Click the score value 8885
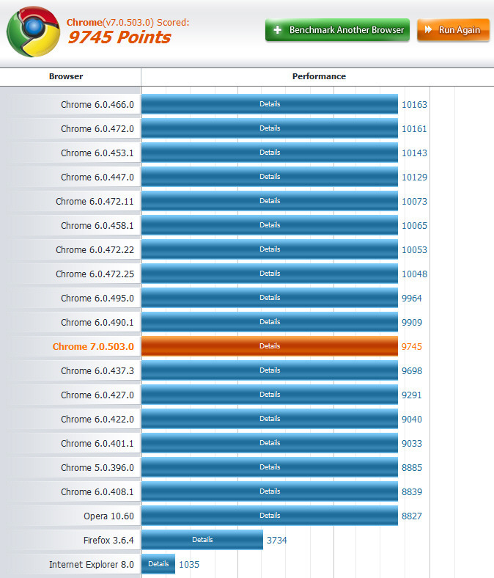This screenshot has width=494, height=578. click(x=412, y=468)
